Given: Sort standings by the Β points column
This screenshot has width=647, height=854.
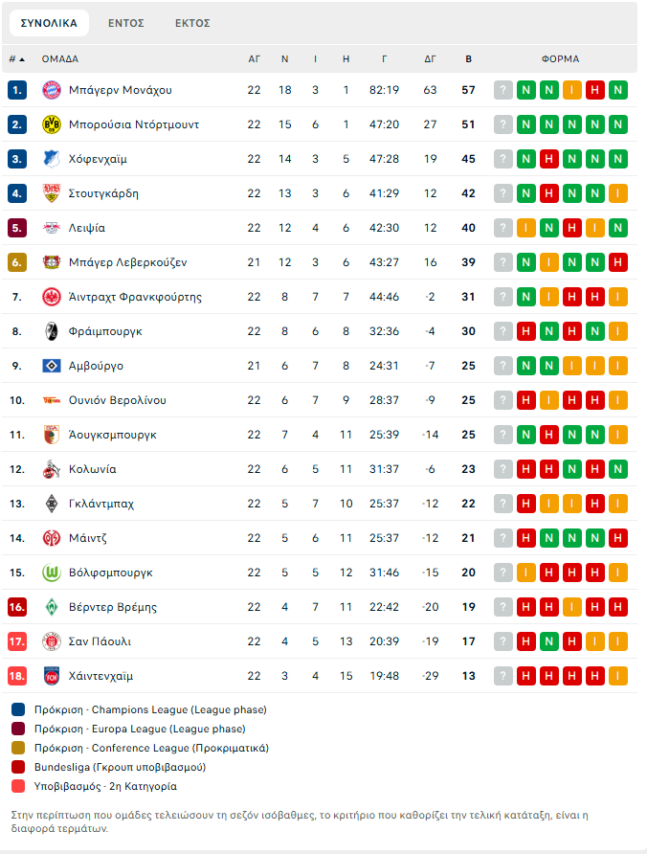Looking at the screenshot, I should click(468, 59).
